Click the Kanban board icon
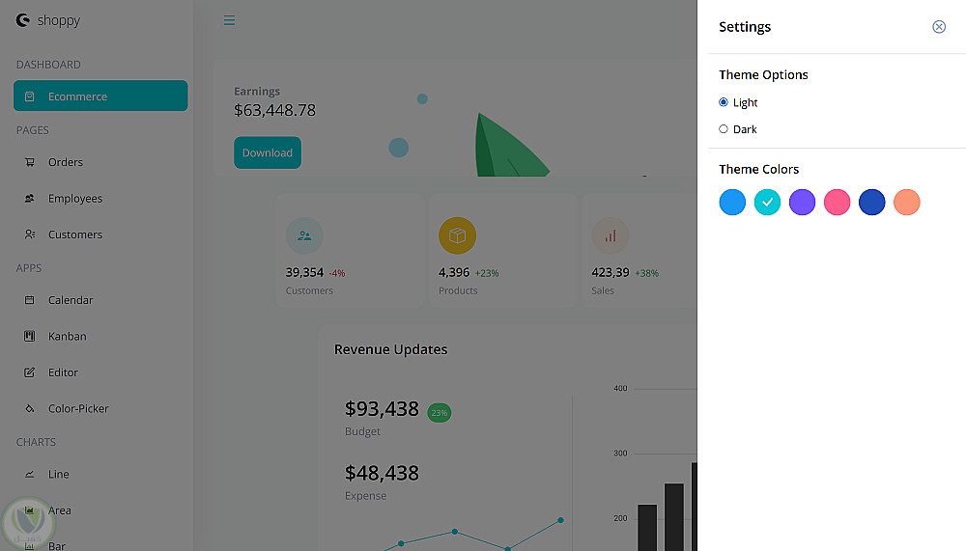 point(30,336)
